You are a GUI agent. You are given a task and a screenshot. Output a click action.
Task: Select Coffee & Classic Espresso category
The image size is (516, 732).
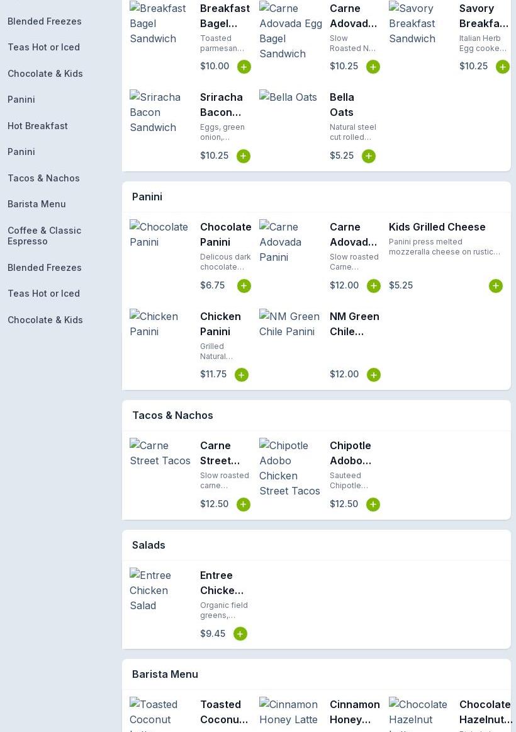click(x=44, y=236)
